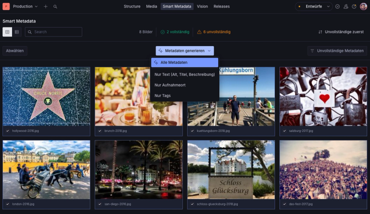Switch to grid view
Image resolution: width=370 pixels, height=214 pixels.
click(x=7, y=32)
